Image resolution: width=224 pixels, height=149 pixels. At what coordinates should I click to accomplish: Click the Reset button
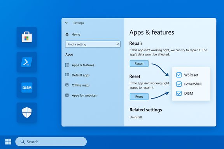pyautogui.click(x=139, y=97)
